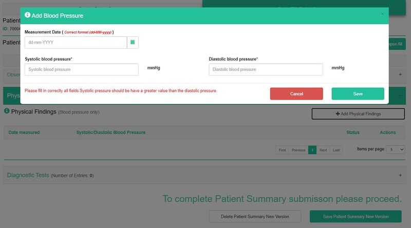Click Save Patient Summary New Version
Image resolution: width=411 pixels, height=228 pixels.
click(356, 216)
